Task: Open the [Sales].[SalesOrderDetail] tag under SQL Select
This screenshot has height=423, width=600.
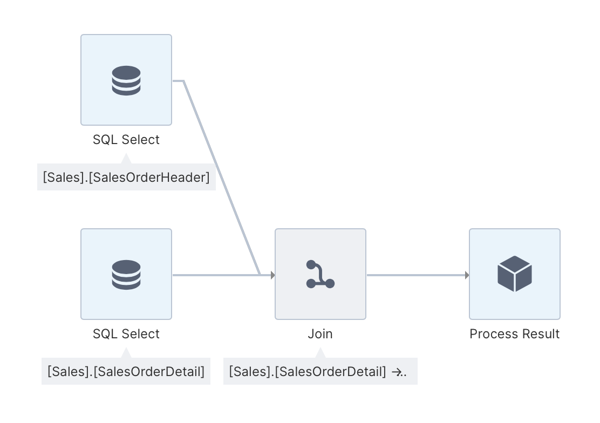Action: pos(126,371)
